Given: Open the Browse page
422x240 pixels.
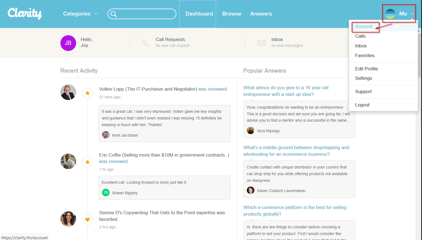Looking at the screenshot, I should pyautogui.click(x=232, y=14).
